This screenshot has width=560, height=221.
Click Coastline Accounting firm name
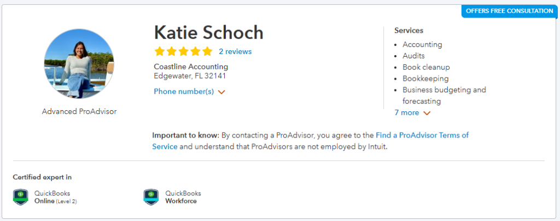pyautogui.click(x=191, y=67)
